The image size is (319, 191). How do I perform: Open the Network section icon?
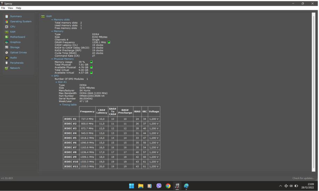pos(7,68)
